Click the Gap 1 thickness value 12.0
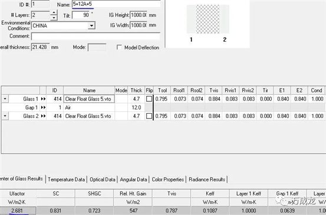The image size is (326, 215). pyautogui.click(x=136, y=107)
